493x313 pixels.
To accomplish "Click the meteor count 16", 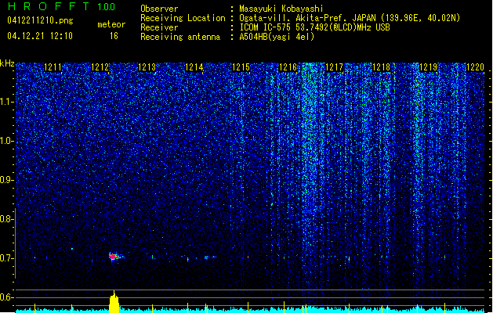I will click(x=114, y=36).
